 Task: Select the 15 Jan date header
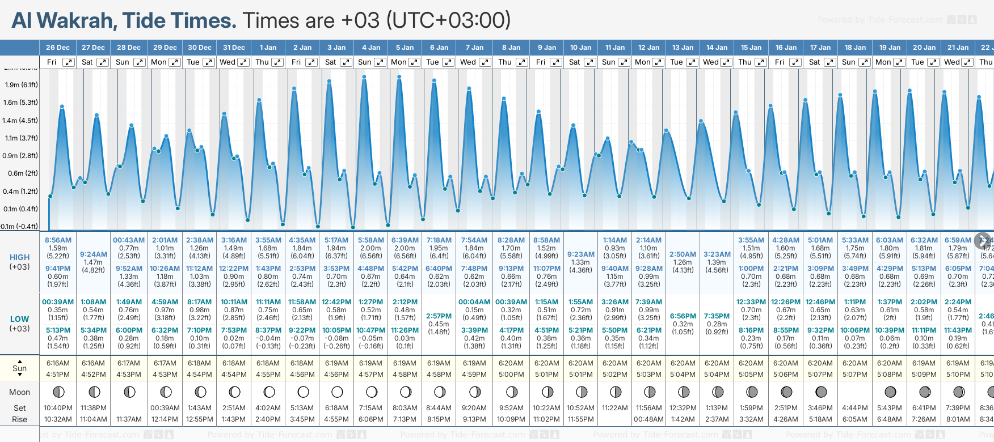751,48
